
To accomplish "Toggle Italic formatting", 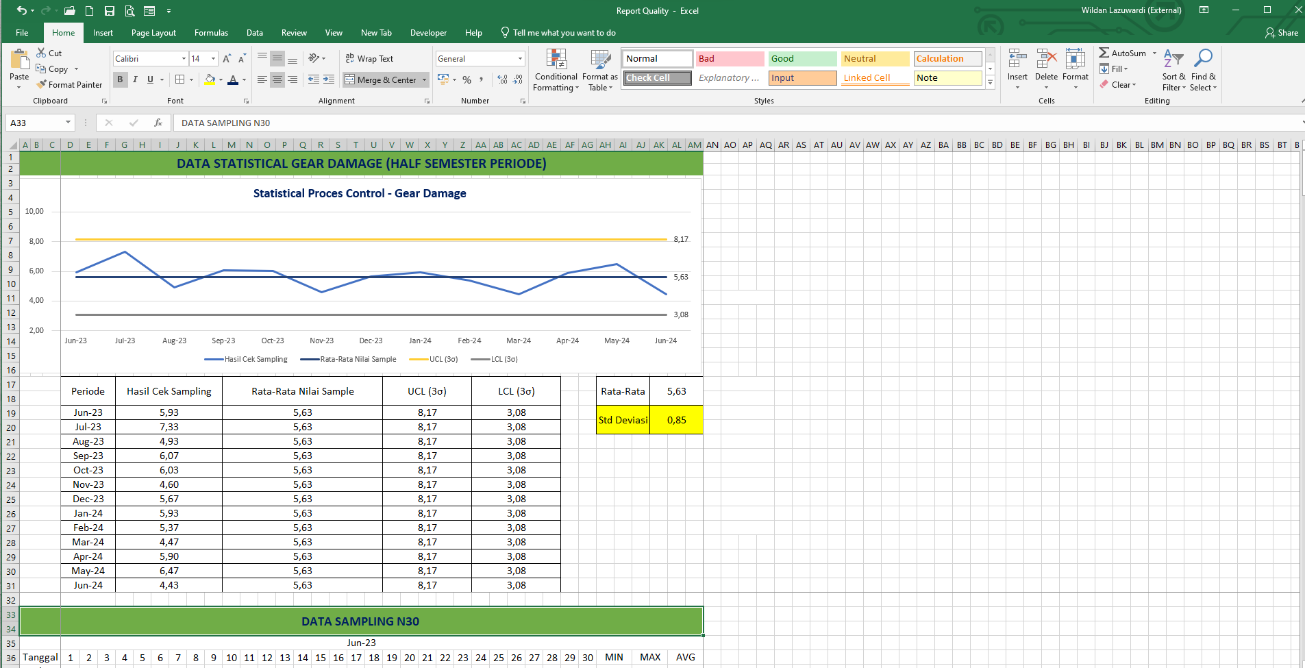I will [x=136, y=79].
